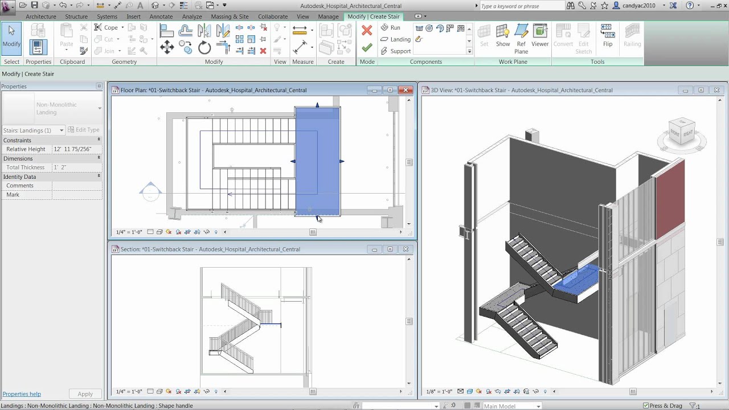This screenshot has width=729, height=410.
Task: Click the Properties help link
Action: tap(22, 394)
